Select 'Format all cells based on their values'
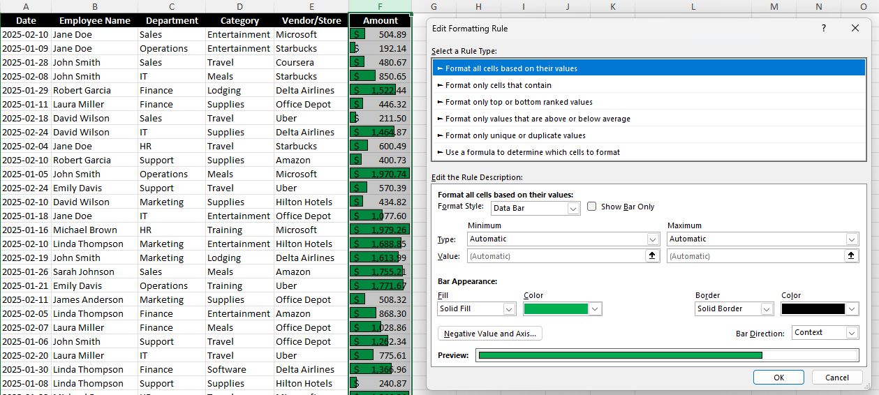 pos(649,68)
